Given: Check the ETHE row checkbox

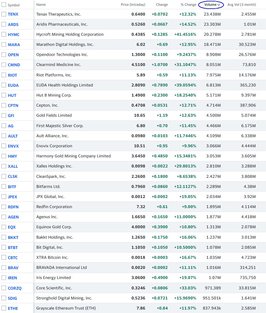Looking at the screenshot, I should (x=4, y=308).
